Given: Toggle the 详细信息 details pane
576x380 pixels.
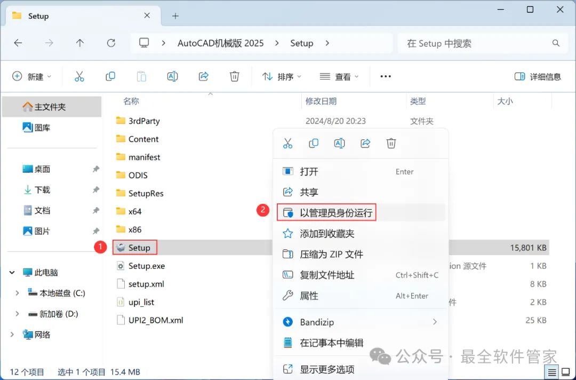Looking at the screenshot, I should (x=538, y=76).
